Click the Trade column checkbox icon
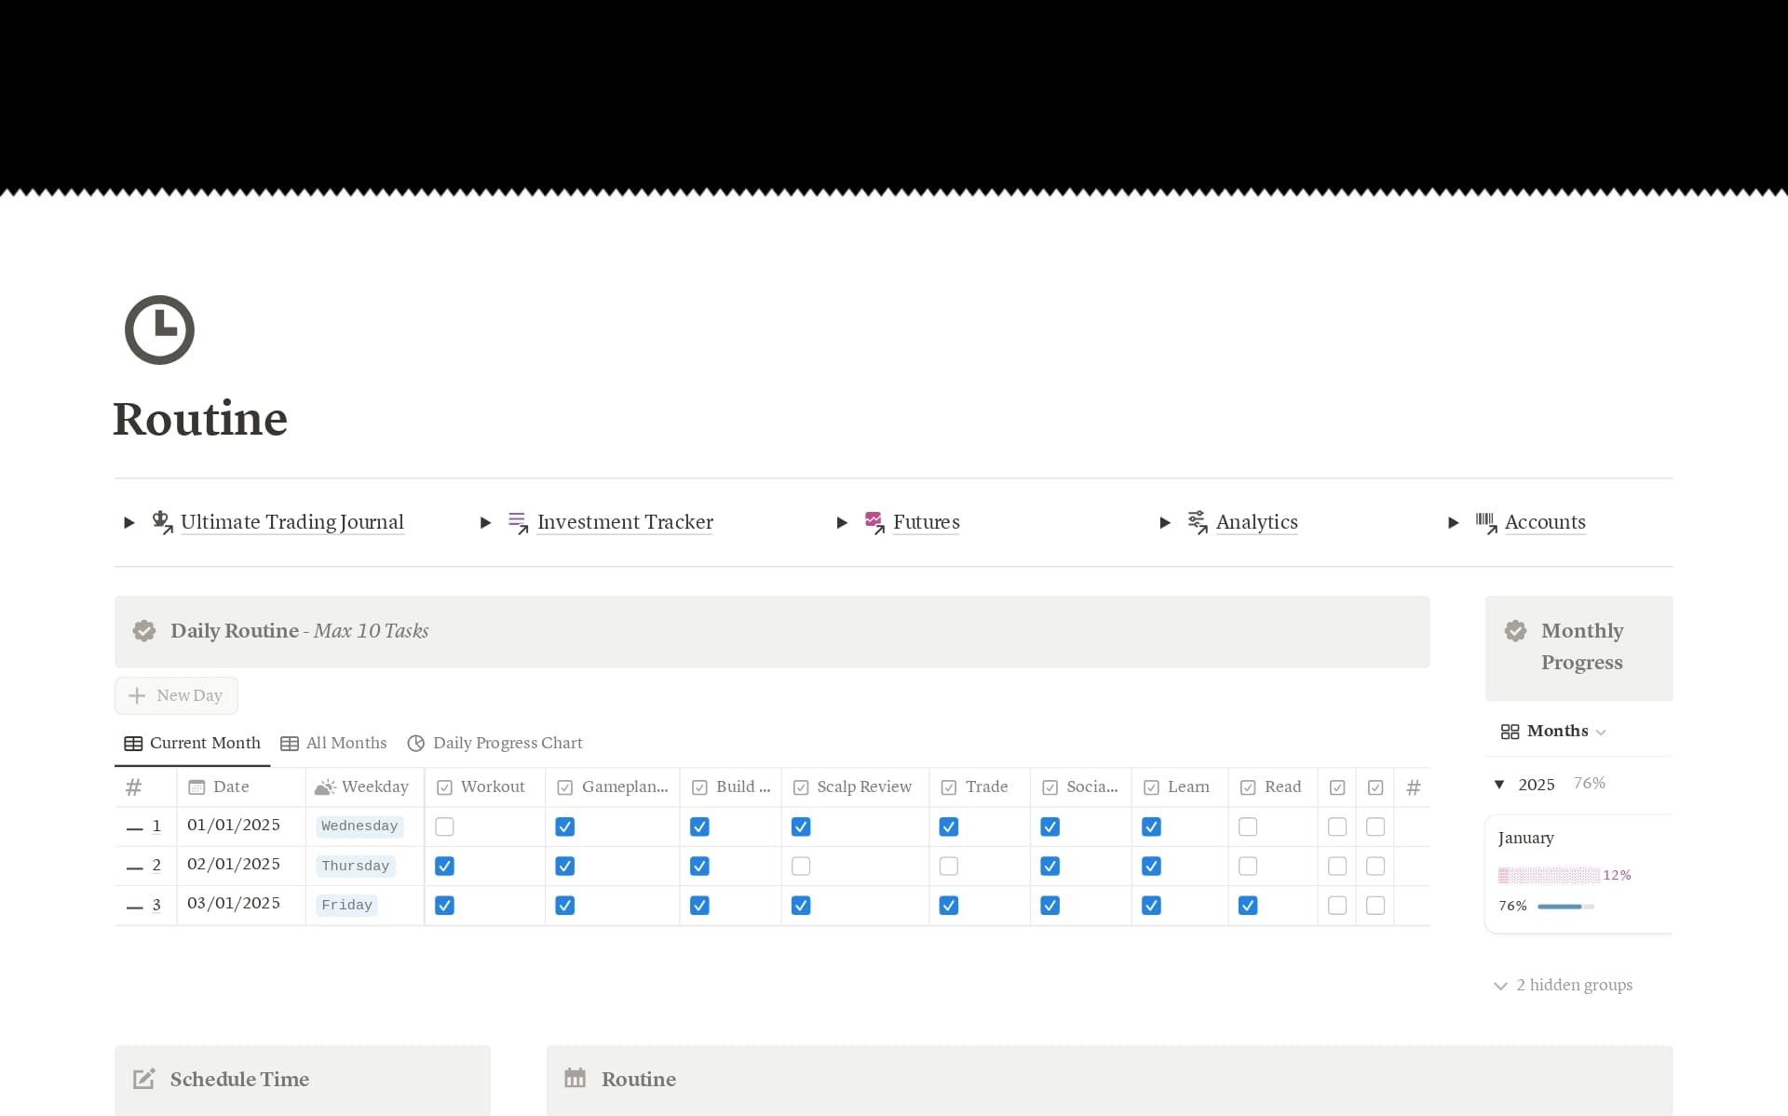The image size is (1788, 1116). click(948, 787)
